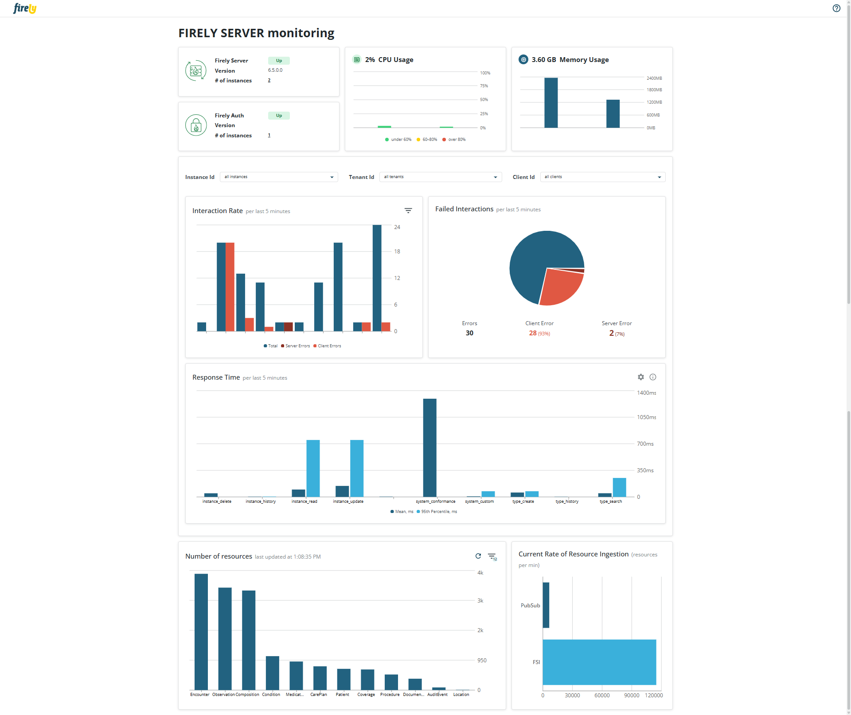Image resolution: width=851 pixels, height=715 pixels.
Task: Click the PubSub ingestion rate bar
Action: [546, 605]
